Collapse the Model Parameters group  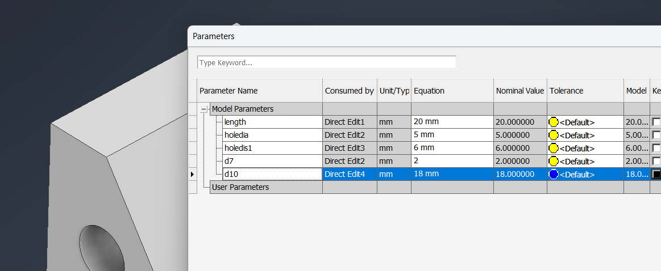pos(204,109)
